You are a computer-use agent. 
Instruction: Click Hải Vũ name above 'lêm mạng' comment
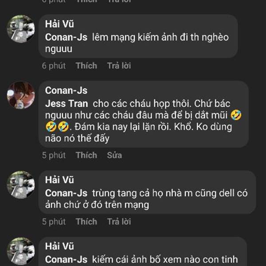click(x=59, y=24)
